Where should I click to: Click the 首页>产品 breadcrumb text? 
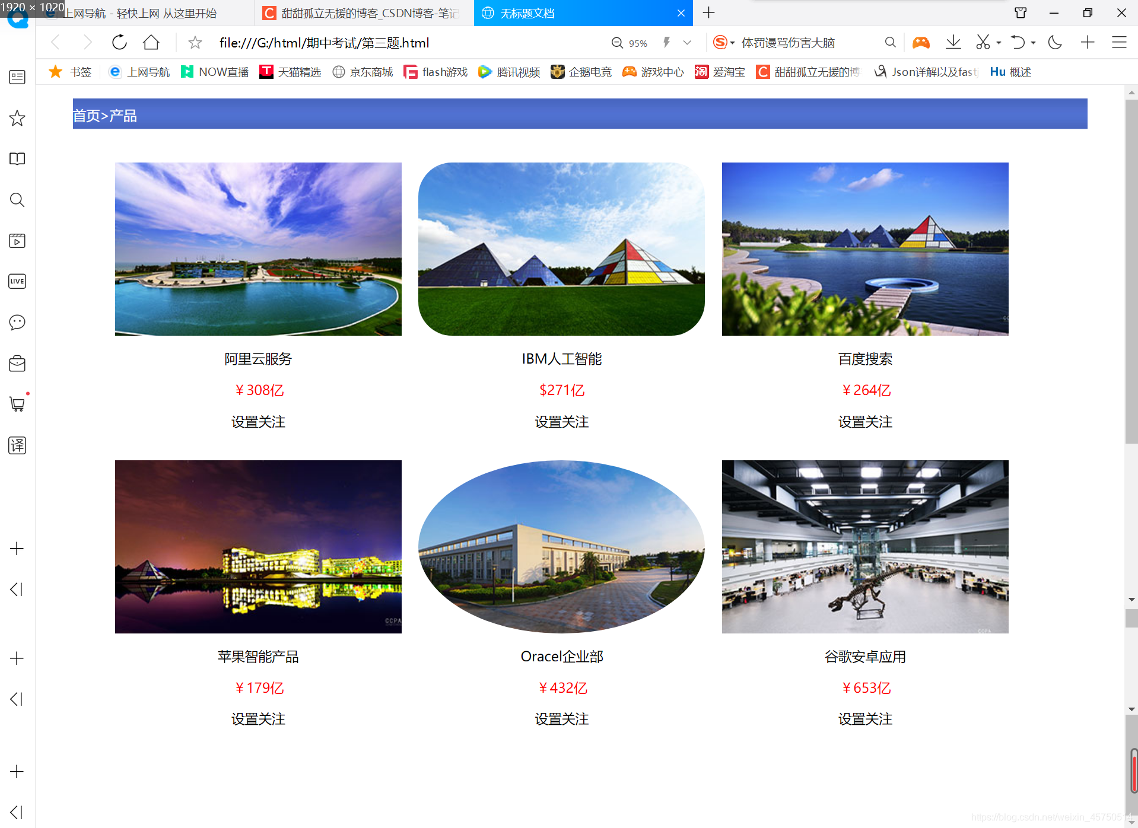104,116
